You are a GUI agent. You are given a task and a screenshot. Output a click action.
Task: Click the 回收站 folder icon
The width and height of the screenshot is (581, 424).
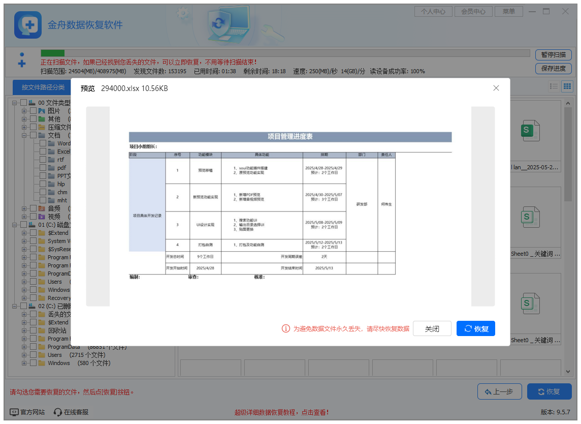pos(42,330)
